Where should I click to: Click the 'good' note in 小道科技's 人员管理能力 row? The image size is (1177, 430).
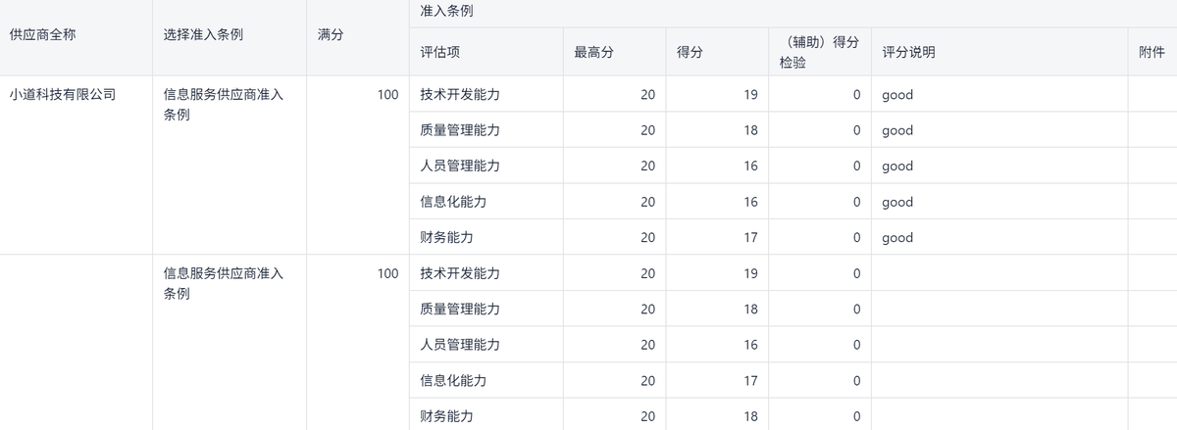point(896,167)
